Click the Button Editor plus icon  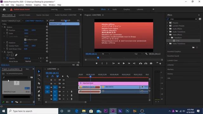pos(160,64)
